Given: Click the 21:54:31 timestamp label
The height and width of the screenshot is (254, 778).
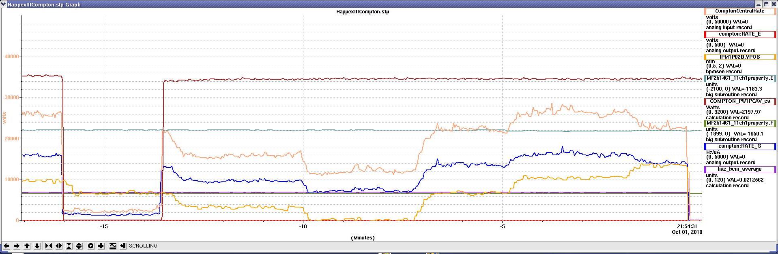Looking at the screenshot, I should [687, 226].
